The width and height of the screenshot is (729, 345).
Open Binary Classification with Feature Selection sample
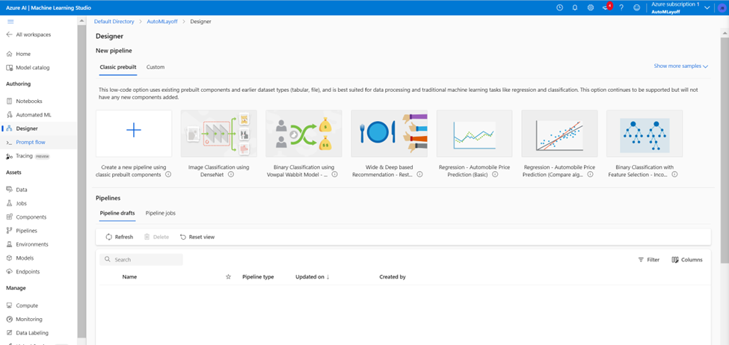click(x=645, y=134)
